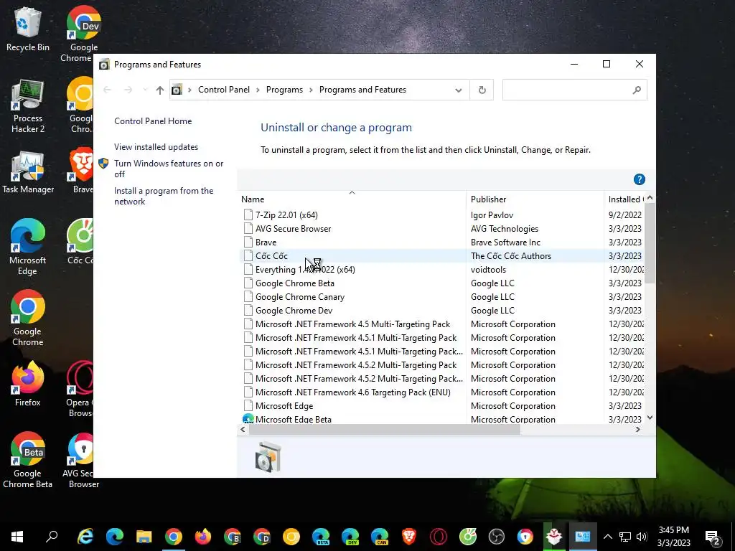Image resolution: width=735 pixels, height=551 pixels.
Task: Launch Brave from the taskbar
Action: [x=409, y=537]
